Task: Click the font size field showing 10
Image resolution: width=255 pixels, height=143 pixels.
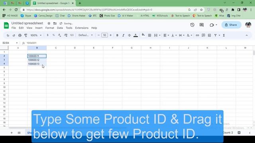Action: [104, 35]
